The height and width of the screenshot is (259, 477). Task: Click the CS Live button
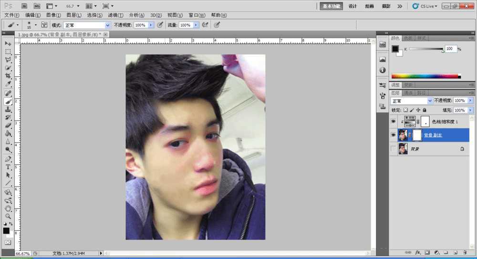coord(422,6)
